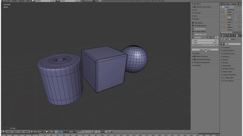
Task: Click the Cube object icon in breadcrumb
Action: (x=230, y=39)
